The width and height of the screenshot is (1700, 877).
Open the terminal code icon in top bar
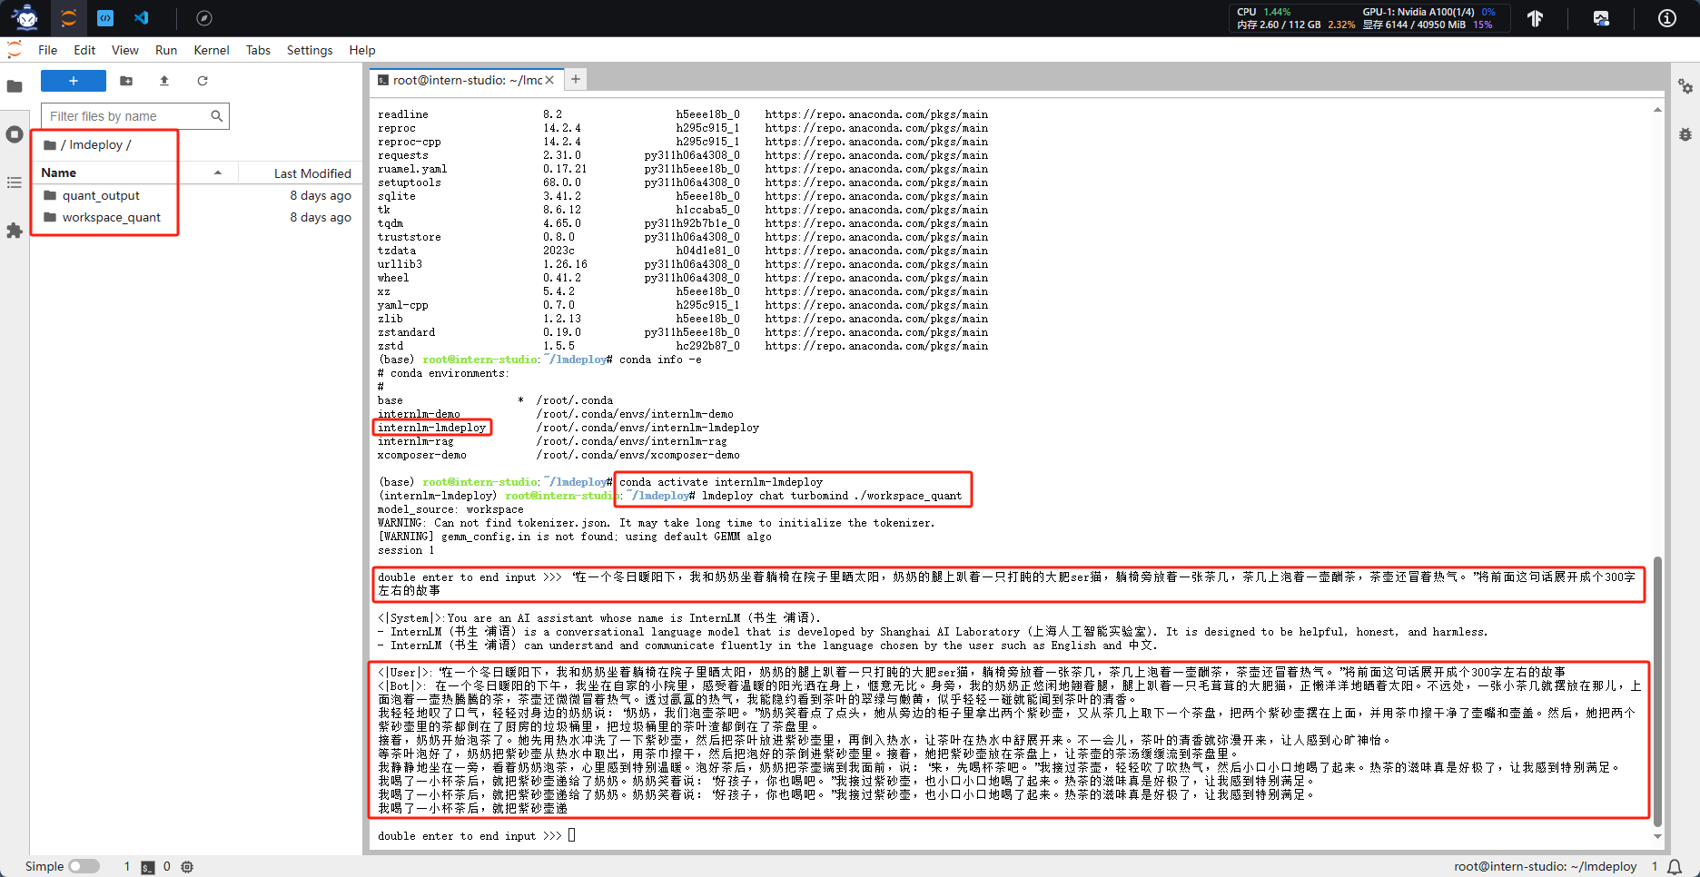(105, 18)
